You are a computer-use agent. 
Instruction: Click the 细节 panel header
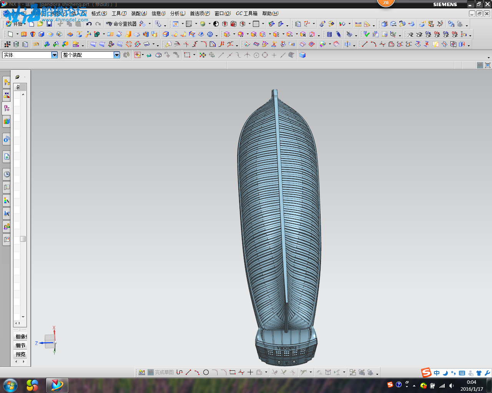[x=20, y=345]
